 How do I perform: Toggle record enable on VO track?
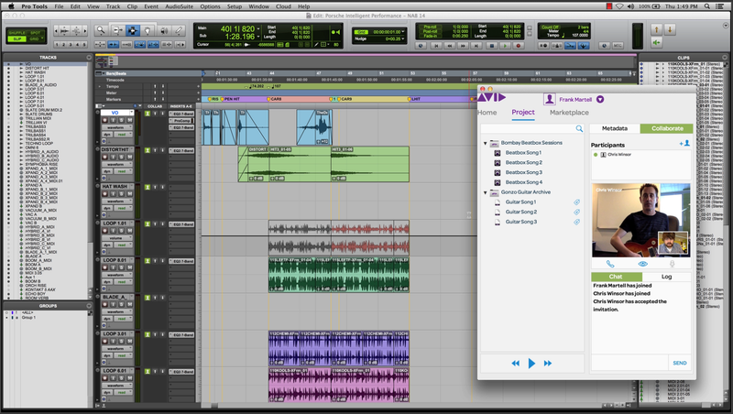point(104,120)
